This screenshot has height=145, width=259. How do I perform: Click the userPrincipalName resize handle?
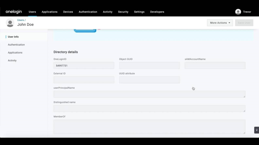[244, 97]
